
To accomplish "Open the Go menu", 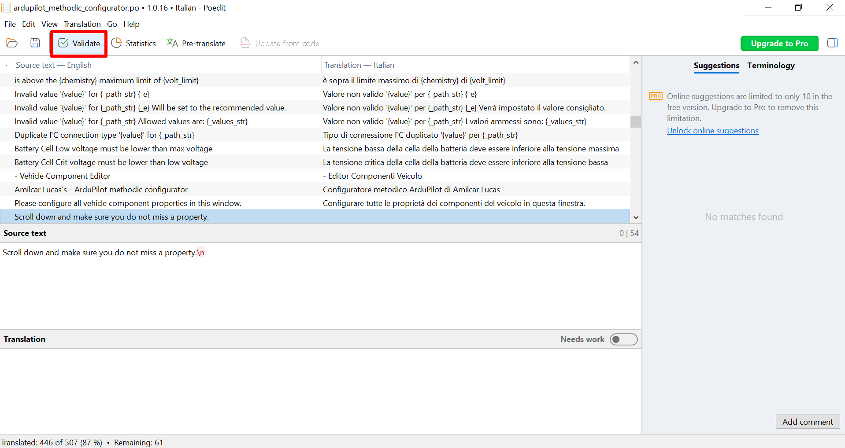I will [x=112, y=24].
